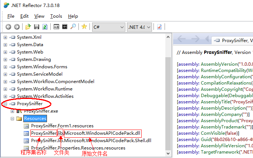
Task: Go forward with the Forward arrow toolbar button
Action: (x=17, y=27)
